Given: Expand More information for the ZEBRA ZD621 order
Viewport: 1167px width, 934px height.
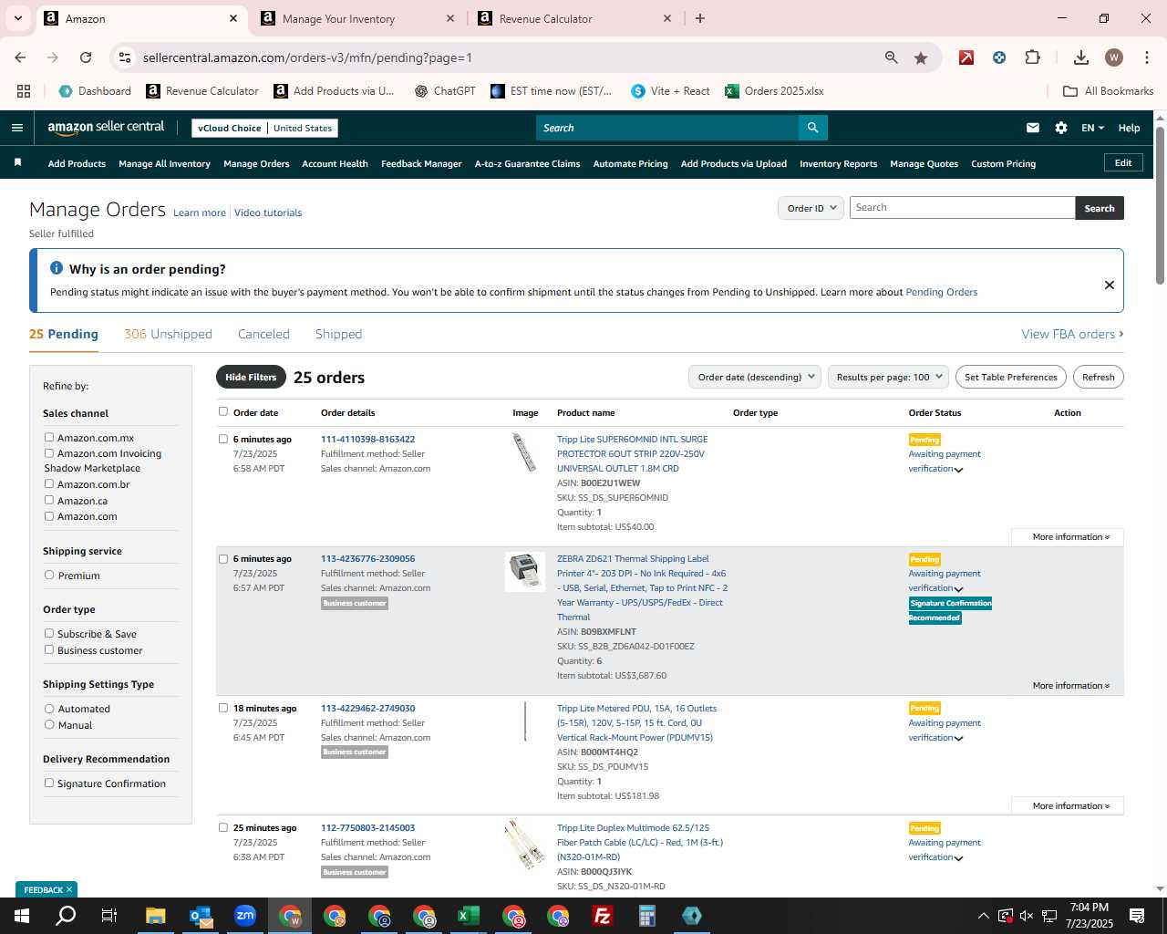Looking at the screenshot, I should click(1070, 686).
